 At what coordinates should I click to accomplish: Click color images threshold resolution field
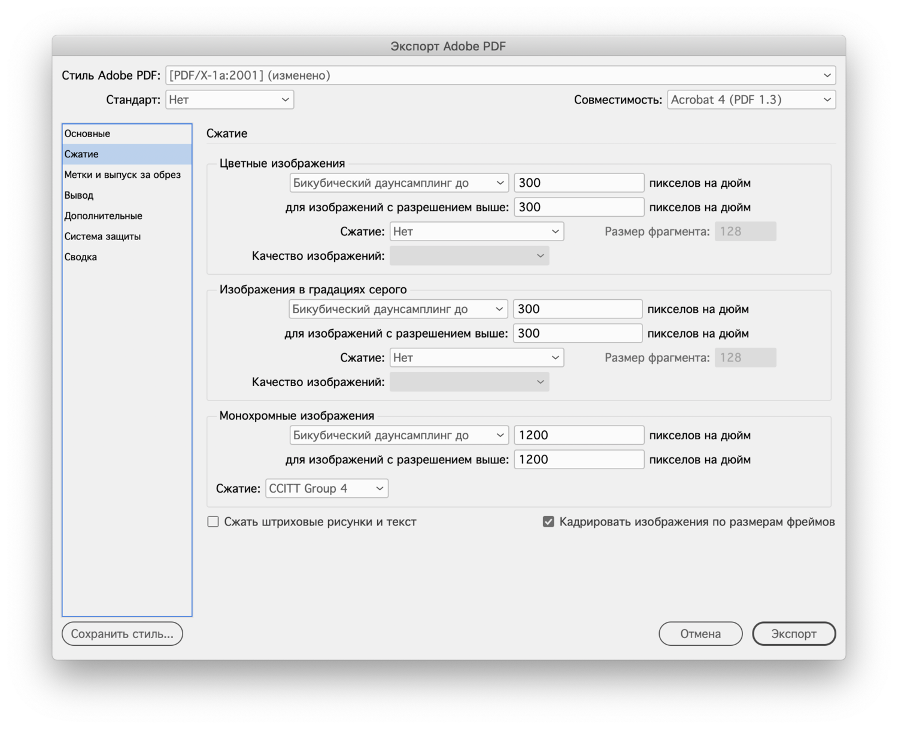pyautogui.click(x=579, y=207)
